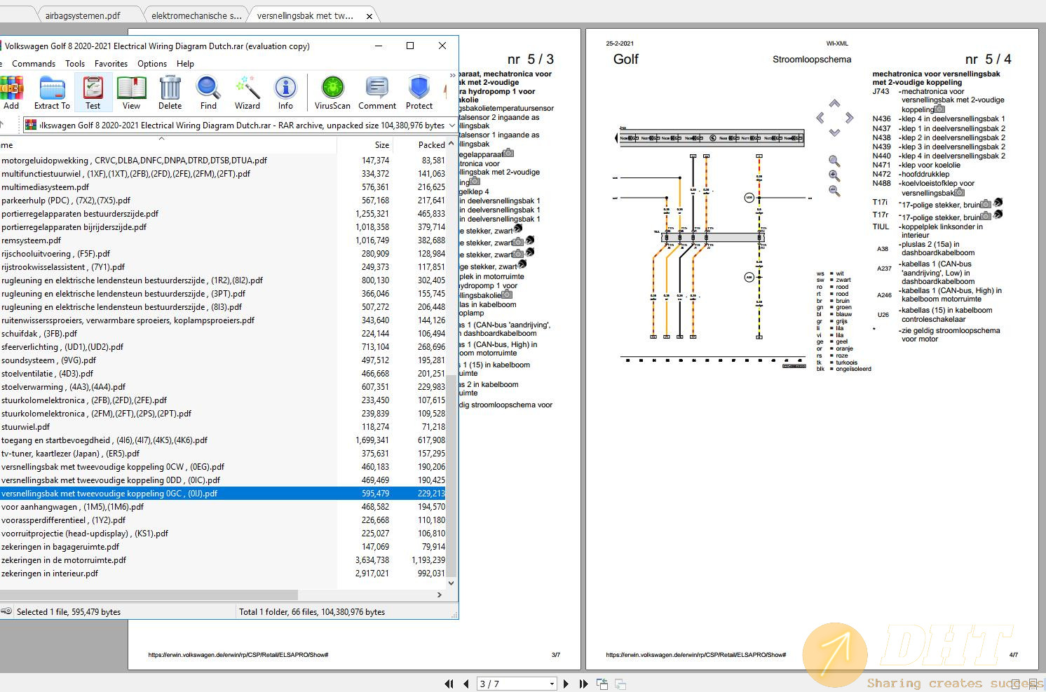Open the Help menu
The height and width of the screenshot is (692, 1046).
point(185,63)
